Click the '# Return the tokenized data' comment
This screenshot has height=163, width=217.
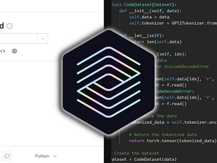click(x=163, y=134)
